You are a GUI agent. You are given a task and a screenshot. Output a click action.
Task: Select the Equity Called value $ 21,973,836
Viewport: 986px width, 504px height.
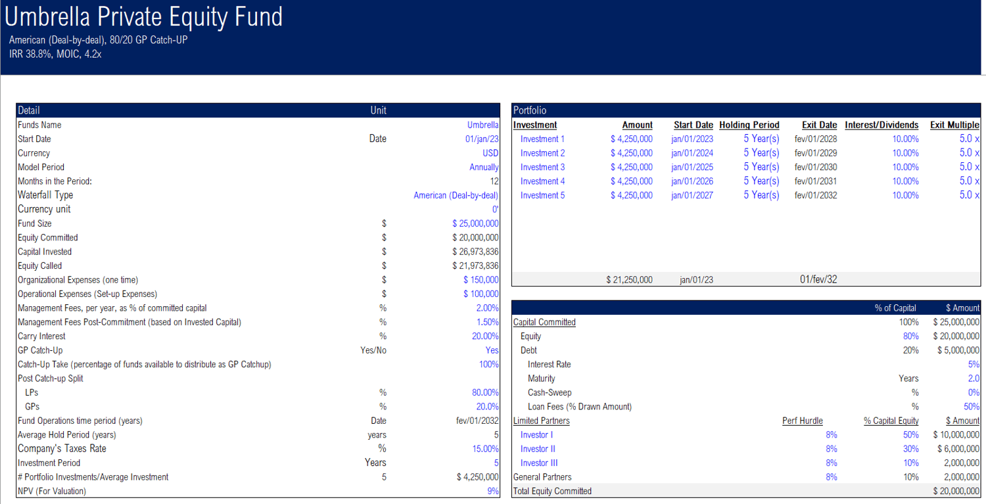coord(475,265)
